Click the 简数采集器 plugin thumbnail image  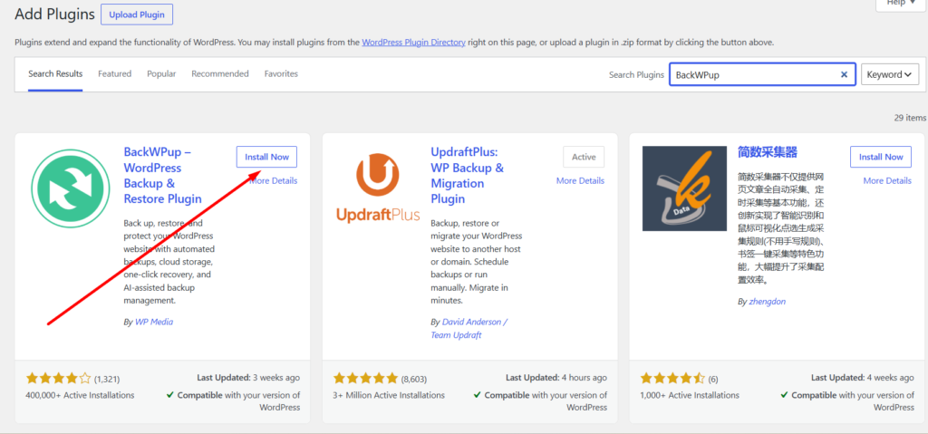(x=684, y=188)
